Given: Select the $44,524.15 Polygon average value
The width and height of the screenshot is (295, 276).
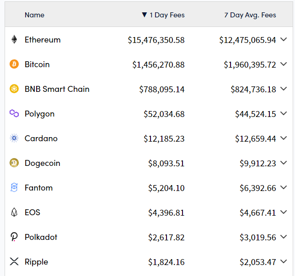Looking at the screenshot, I should click(256, 114).
